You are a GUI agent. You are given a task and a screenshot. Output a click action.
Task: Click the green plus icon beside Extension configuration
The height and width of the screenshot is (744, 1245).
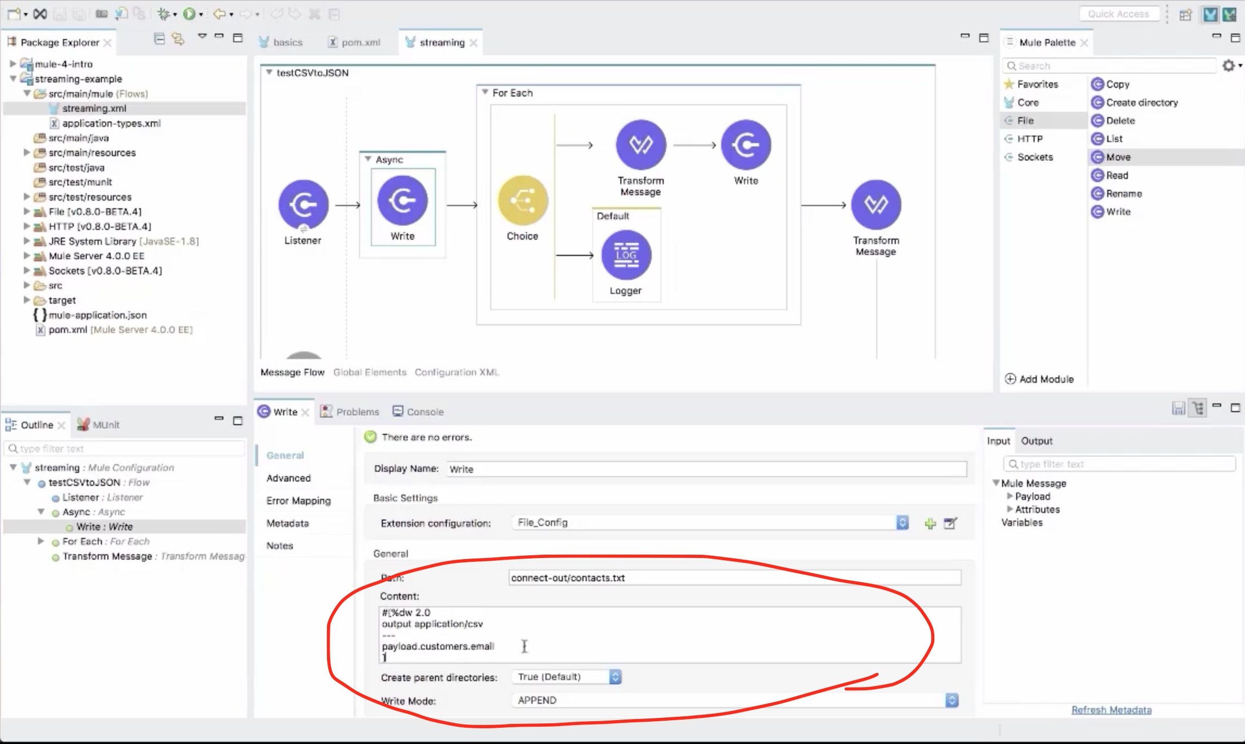930,523
